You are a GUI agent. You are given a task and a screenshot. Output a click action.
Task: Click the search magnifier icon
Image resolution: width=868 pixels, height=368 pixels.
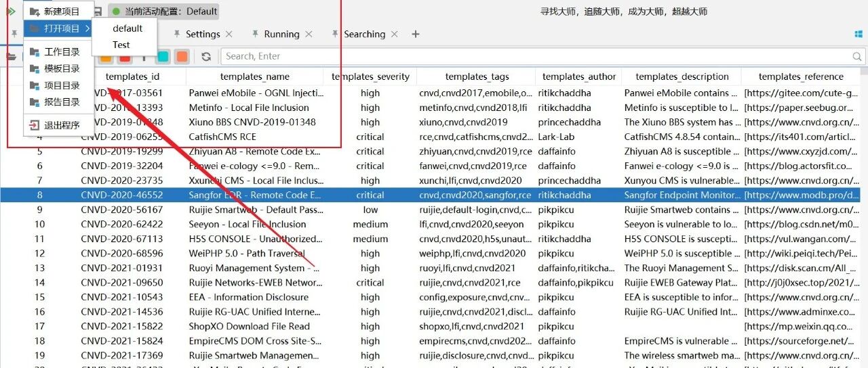858,57
